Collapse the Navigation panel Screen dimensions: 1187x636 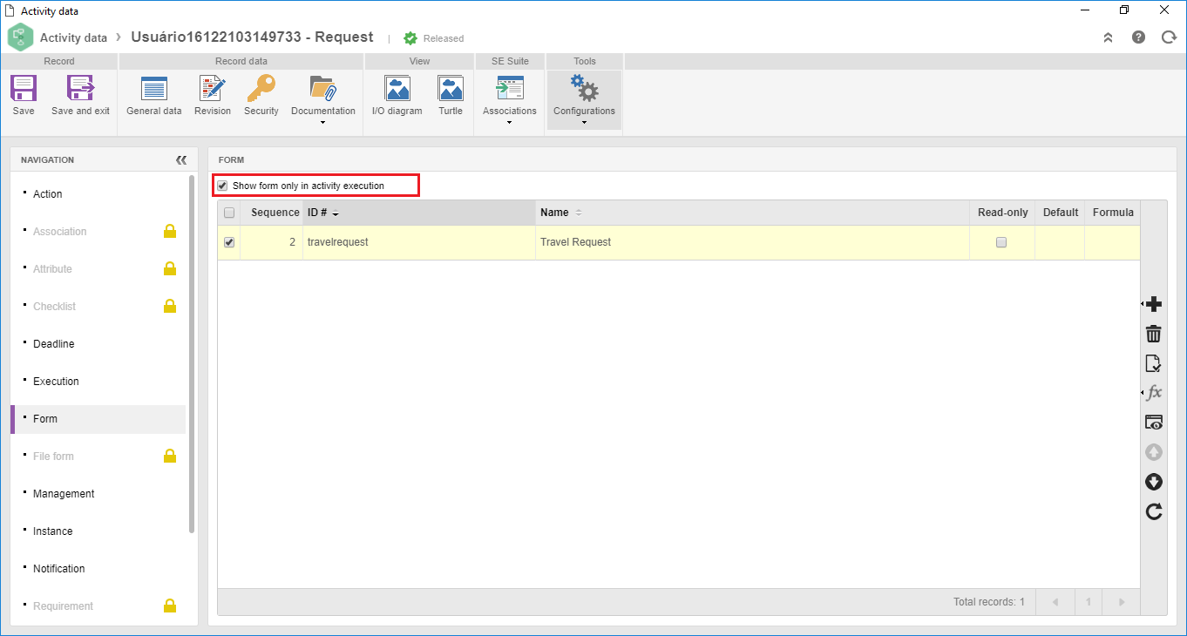[x=181, y=160]
